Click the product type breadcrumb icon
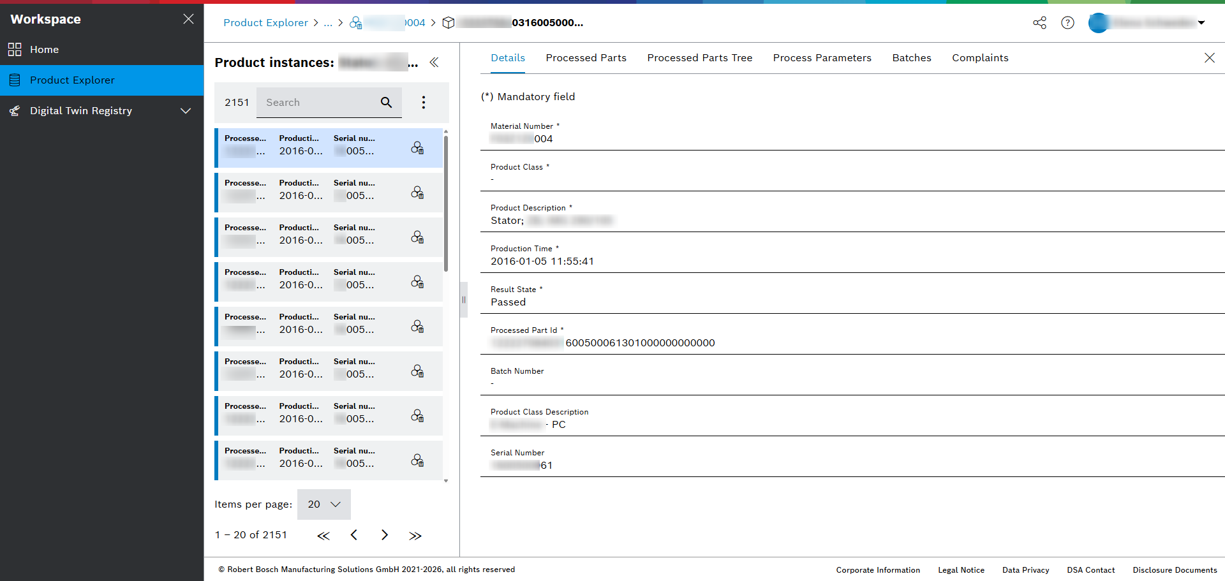 pyautogui.click(x=356, y=23)
